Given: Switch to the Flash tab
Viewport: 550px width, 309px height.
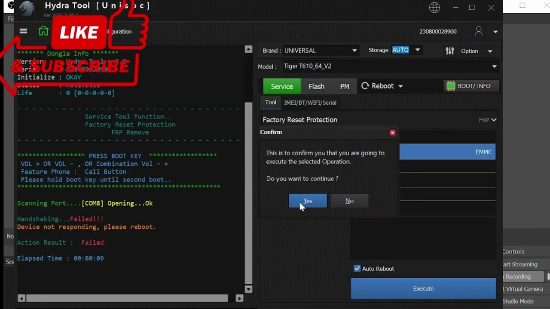Looking at the screenshot, I should click(316, 86).
